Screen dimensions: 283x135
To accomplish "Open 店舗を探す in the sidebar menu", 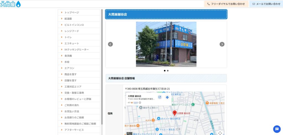I will click(70, 80).
